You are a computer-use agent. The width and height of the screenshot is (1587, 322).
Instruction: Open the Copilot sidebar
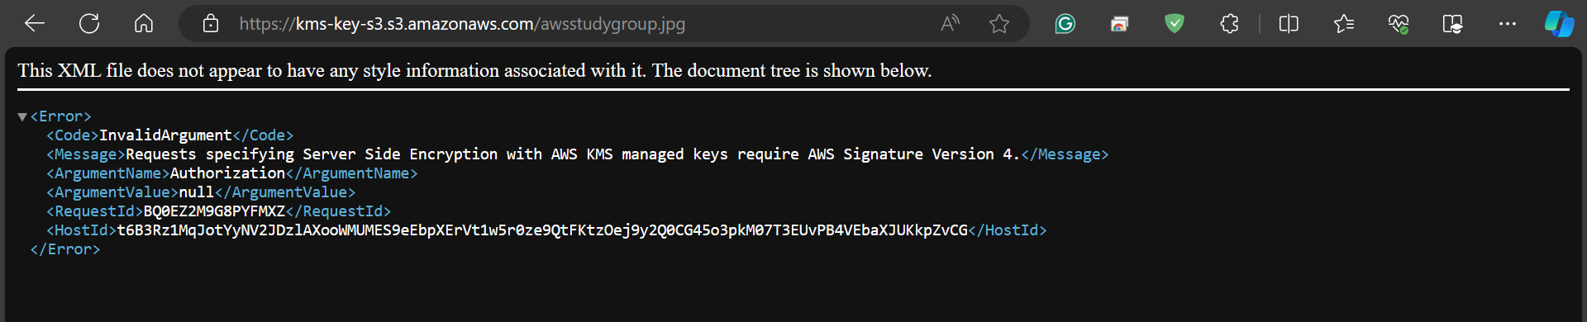pyautogui.click(x=1560, y=24)
